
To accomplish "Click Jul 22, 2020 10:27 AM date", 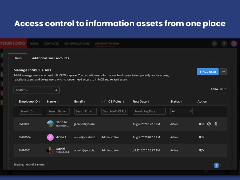I will coord(146,150).
